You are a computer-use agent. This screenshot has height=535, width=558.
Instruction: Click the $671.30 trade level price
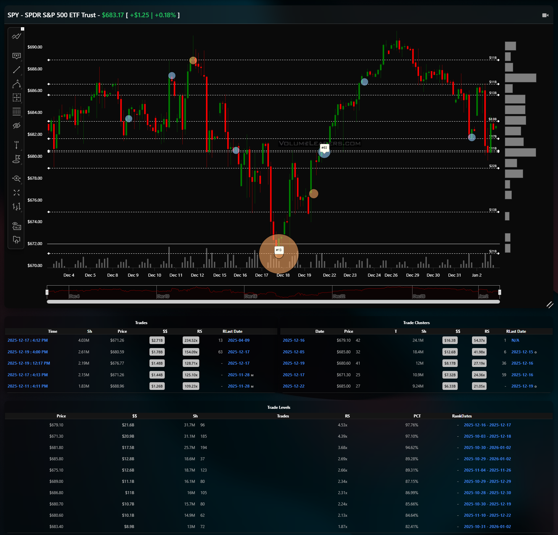point(56,436)
